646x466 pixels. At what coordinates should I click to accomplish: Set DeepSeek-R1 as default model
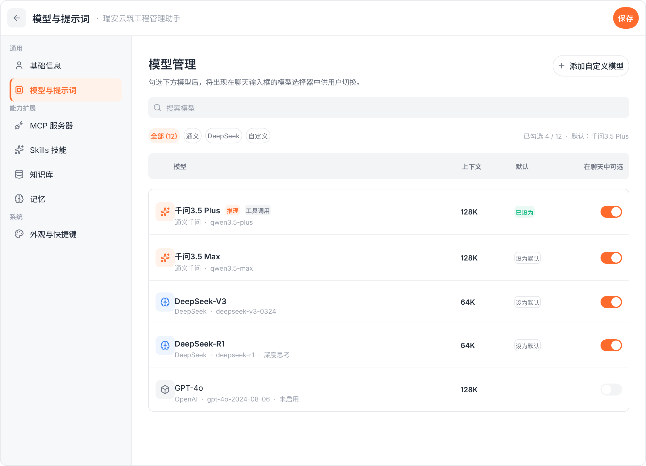coord(527,346)
